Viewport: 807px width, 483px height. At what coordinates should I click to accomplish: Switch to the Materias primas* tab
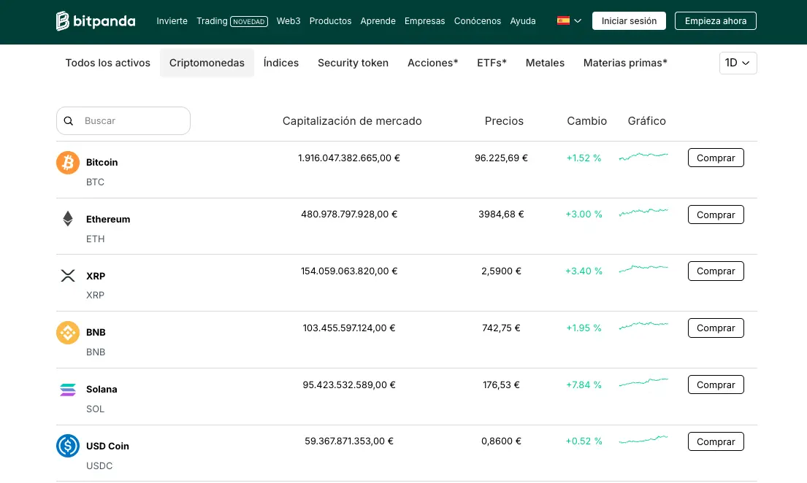coord(625,63)
